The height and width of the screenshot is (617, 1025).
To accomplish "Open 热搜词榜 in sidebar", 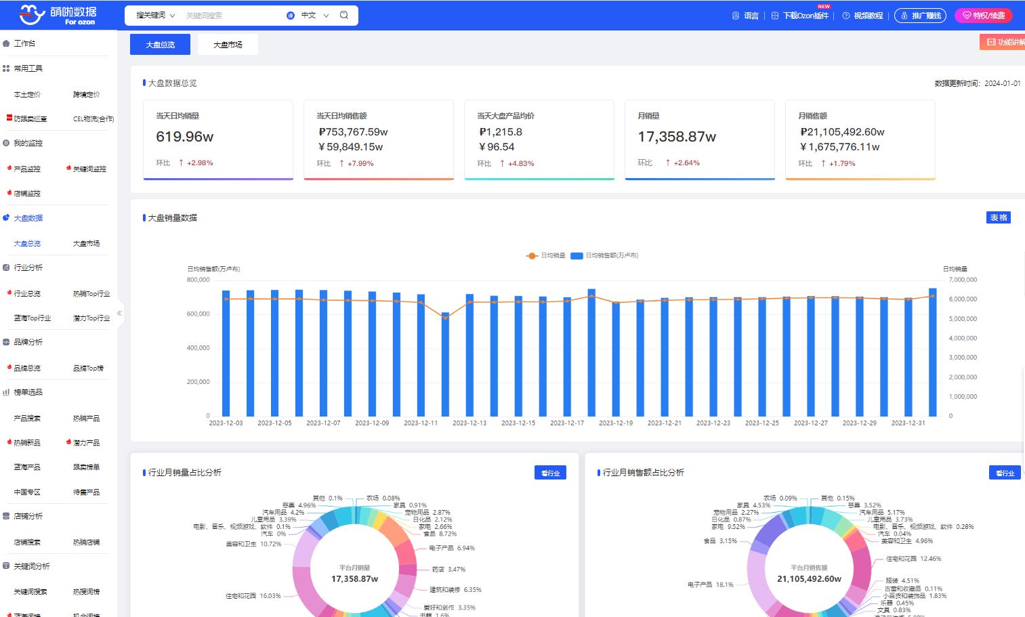I will [x=87, y=591].
